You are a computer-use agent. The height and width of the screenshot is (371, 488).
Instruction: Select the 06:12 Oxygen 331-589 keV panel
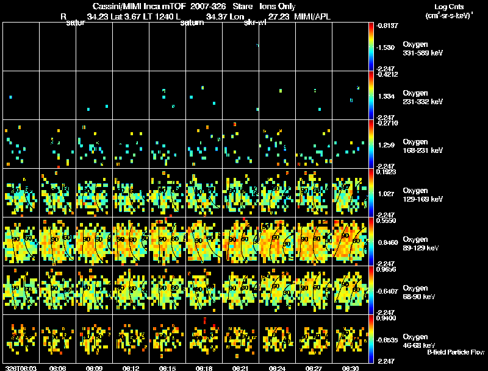point(131,47)
